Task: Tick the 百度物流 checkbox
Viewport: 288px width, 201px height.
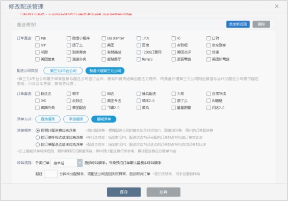Action: coord(208,93)
